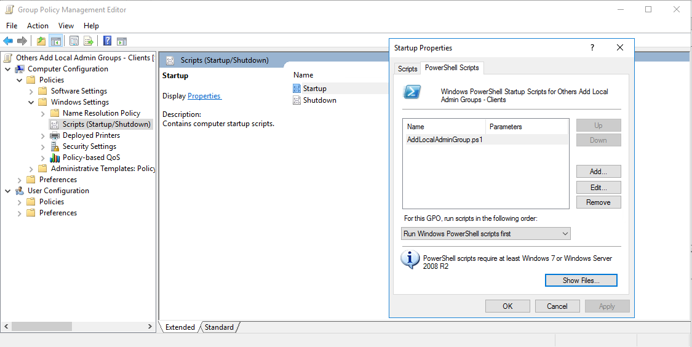692x347 pixels.
Task: Click the Name column header in script list
Action: [x=444, y=127]
